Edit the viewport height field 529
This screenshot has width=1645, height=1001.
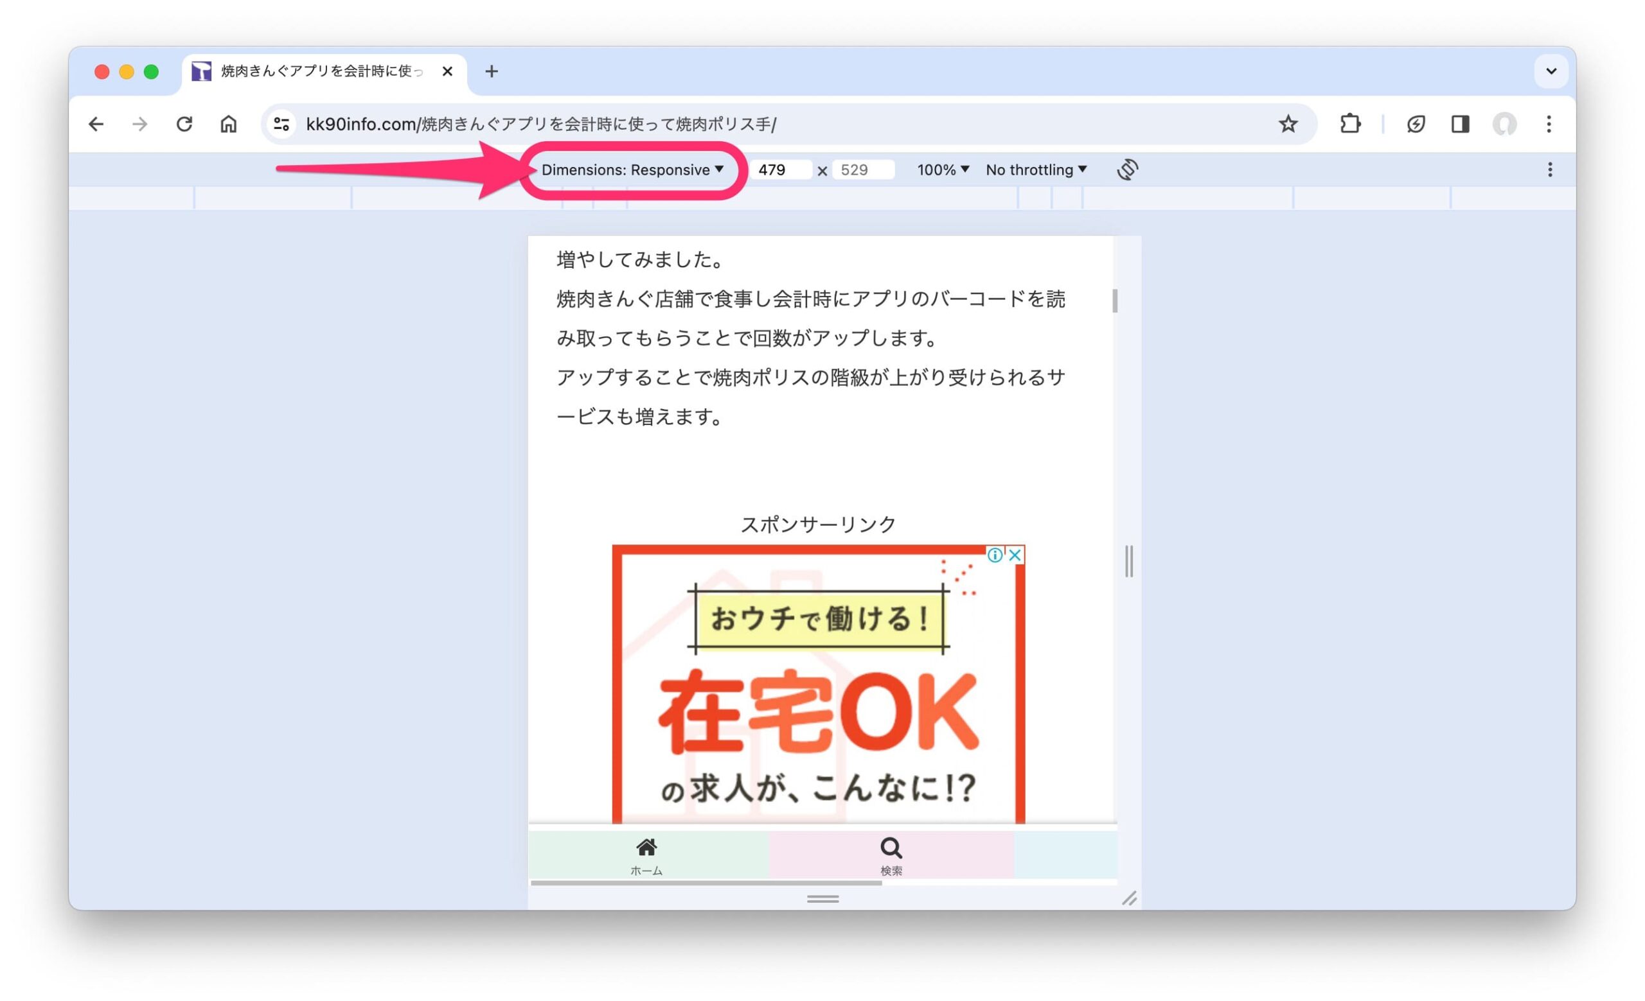tap(862, 170)
